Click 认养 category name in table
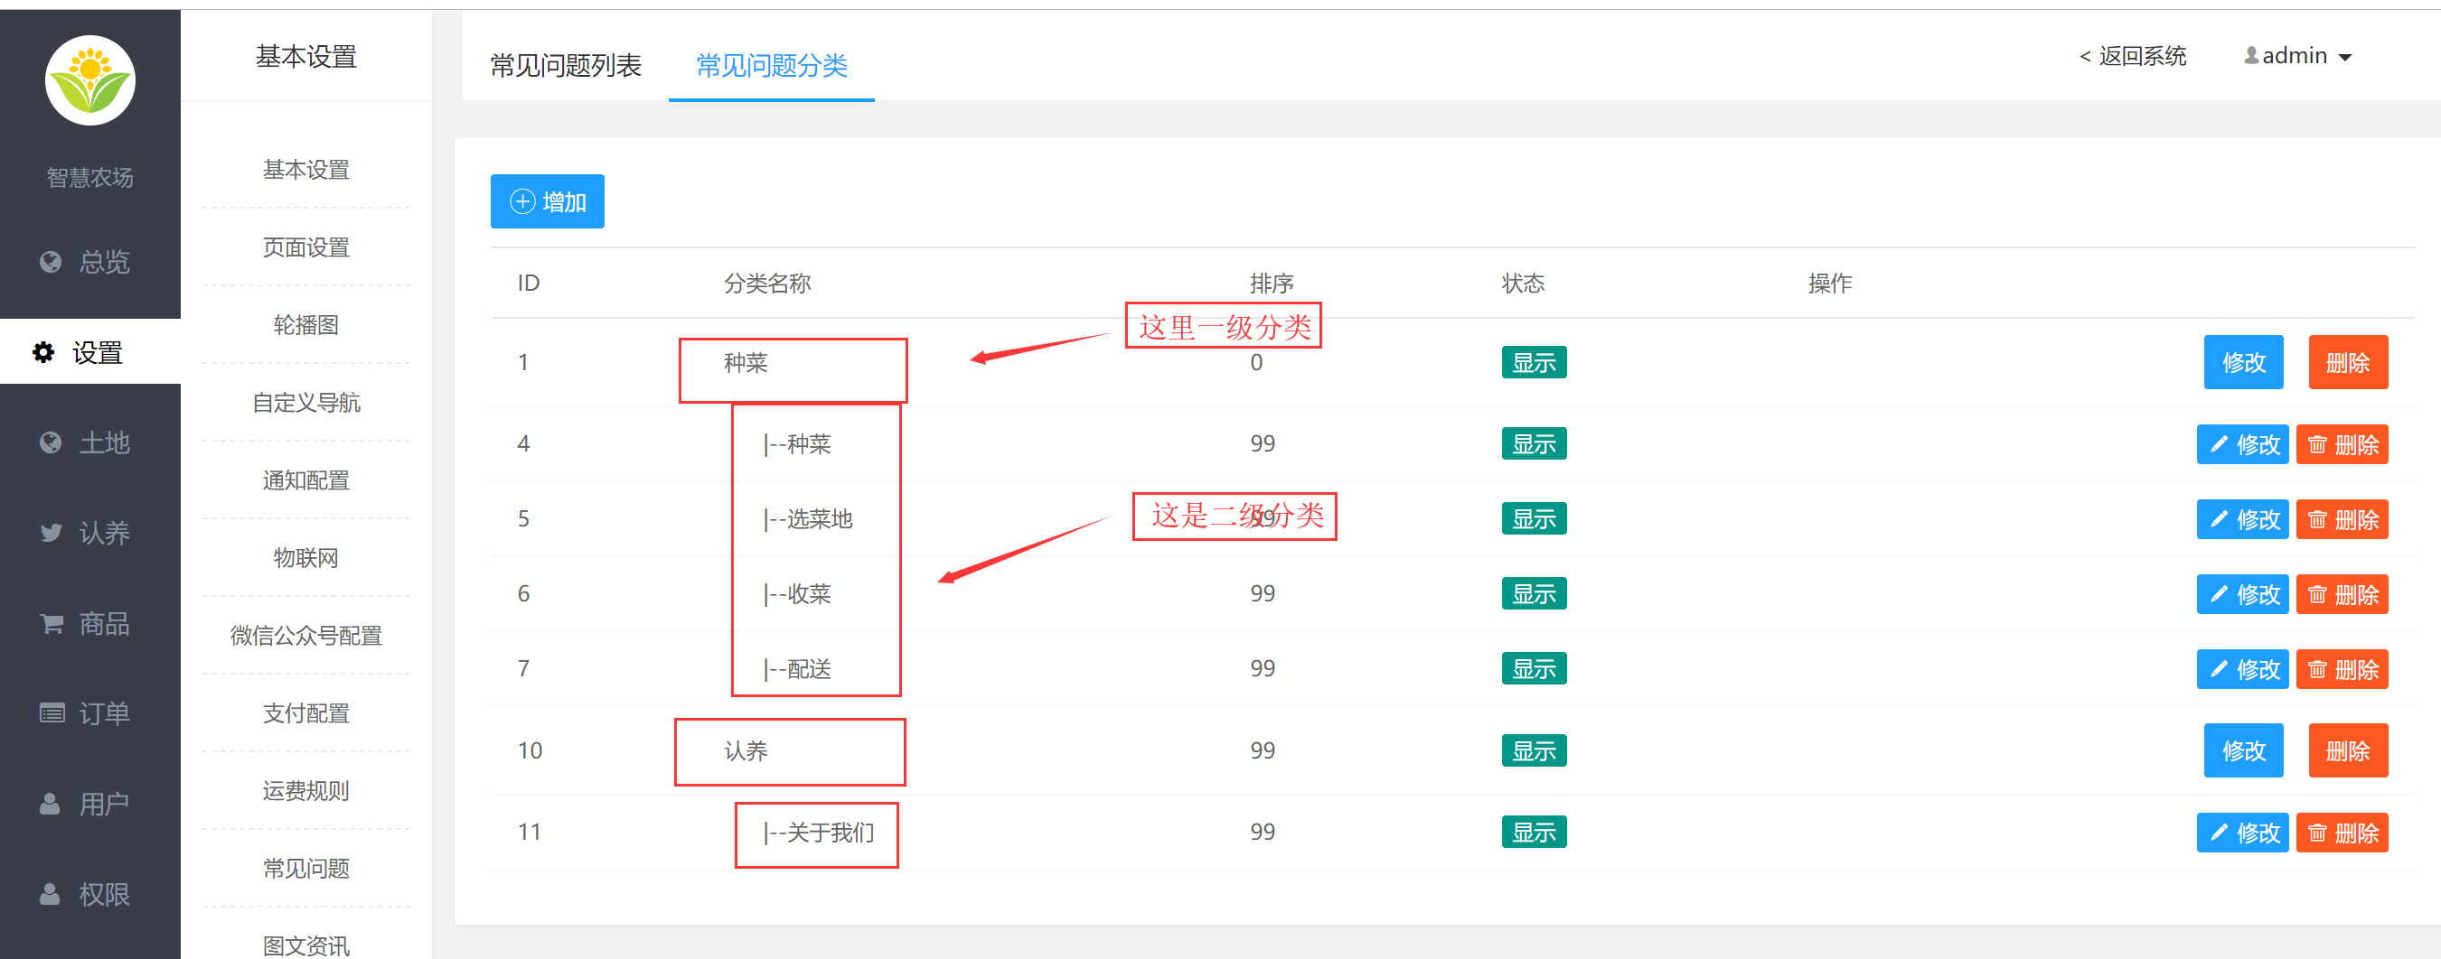Screen dimensions: 2441x959 [x=746, y=750]
